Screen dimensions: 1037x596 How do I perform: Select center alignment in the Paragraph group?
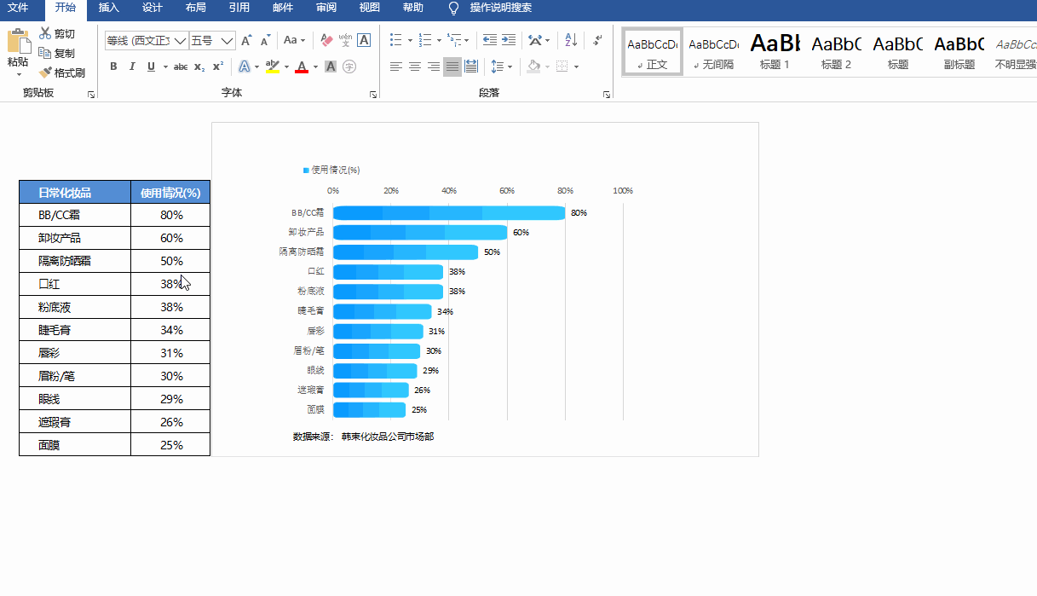point(414,67)
